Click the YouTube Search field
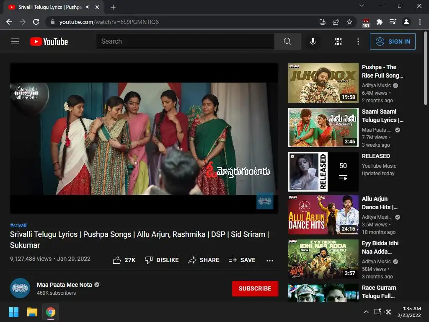429x322 pixels. [x=185, y=42]
